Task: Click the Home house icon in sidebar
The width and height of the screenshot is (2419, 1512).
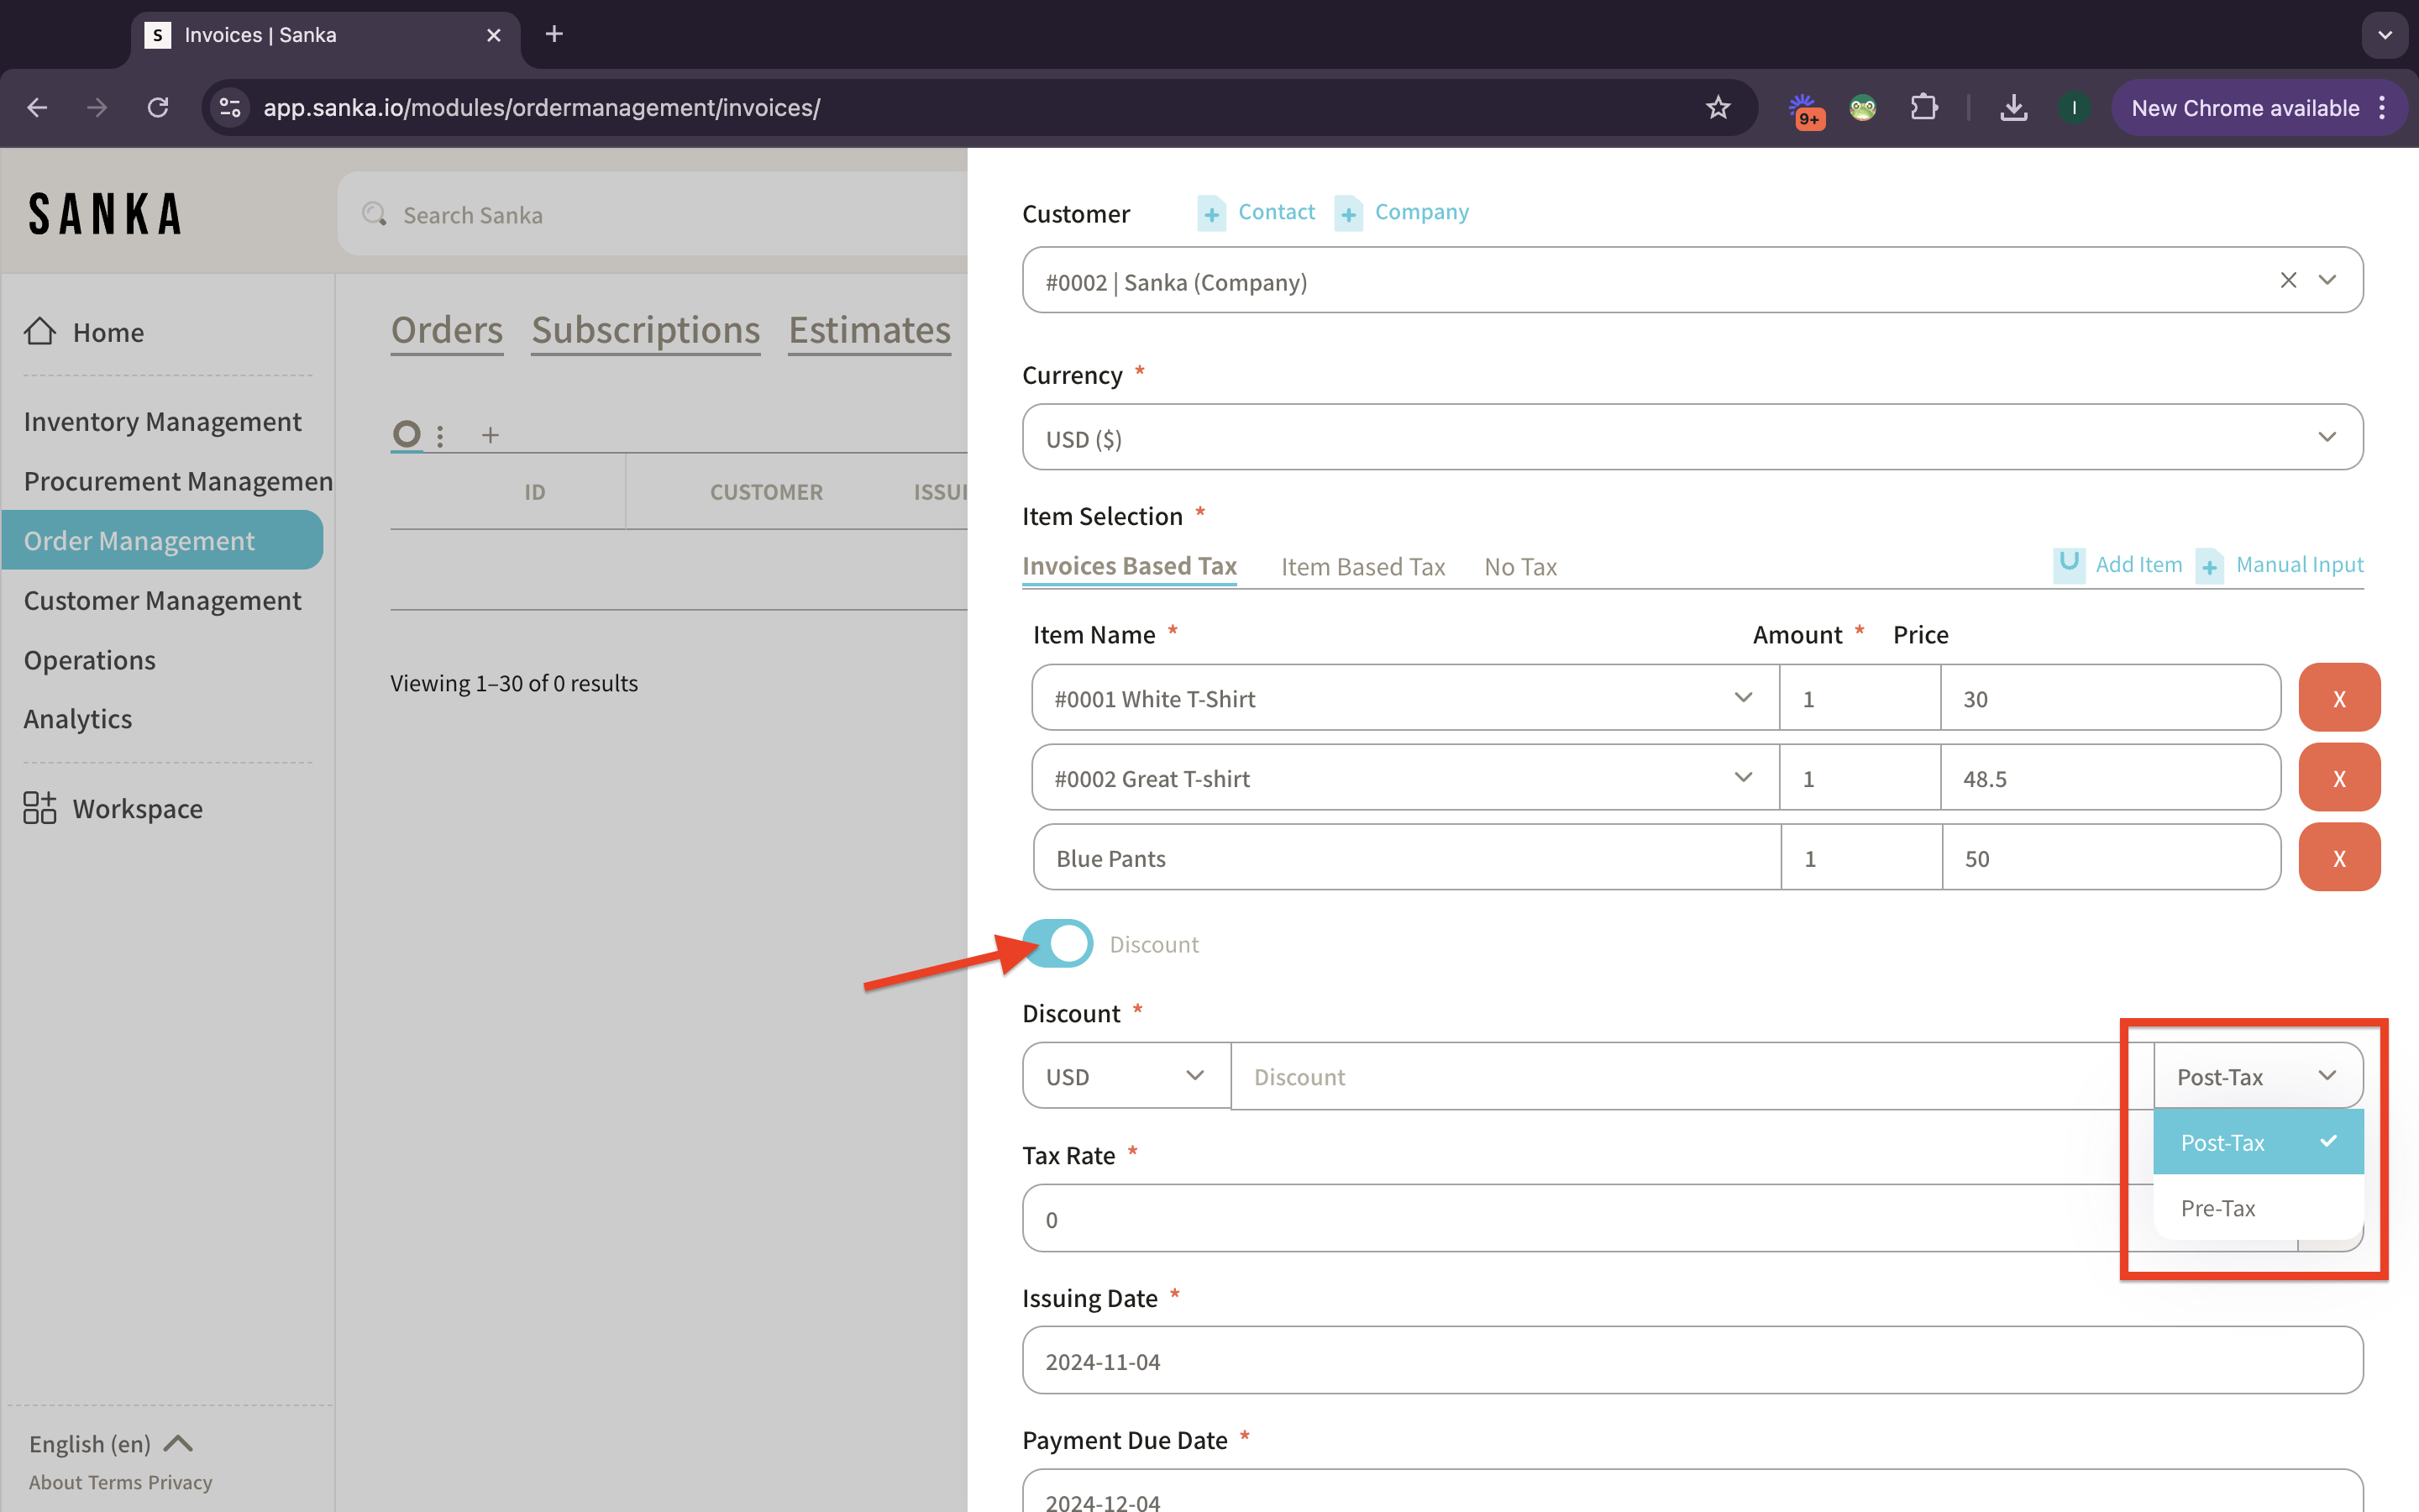Action: 40,331
